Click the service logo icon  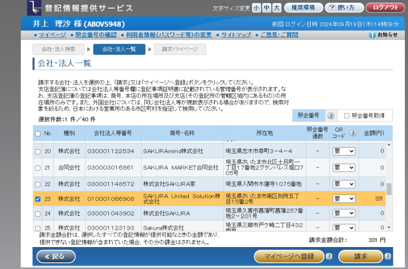pyautogui.click(x=34, y=8)
